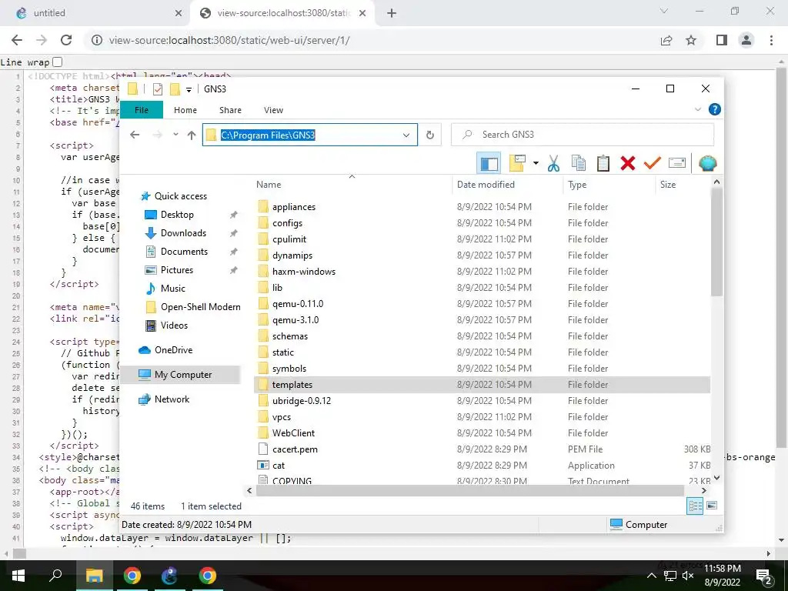Select Network in navigation pane
This screenshot has height=591, width=788.
pyautogui.click(x=165, y=399)
